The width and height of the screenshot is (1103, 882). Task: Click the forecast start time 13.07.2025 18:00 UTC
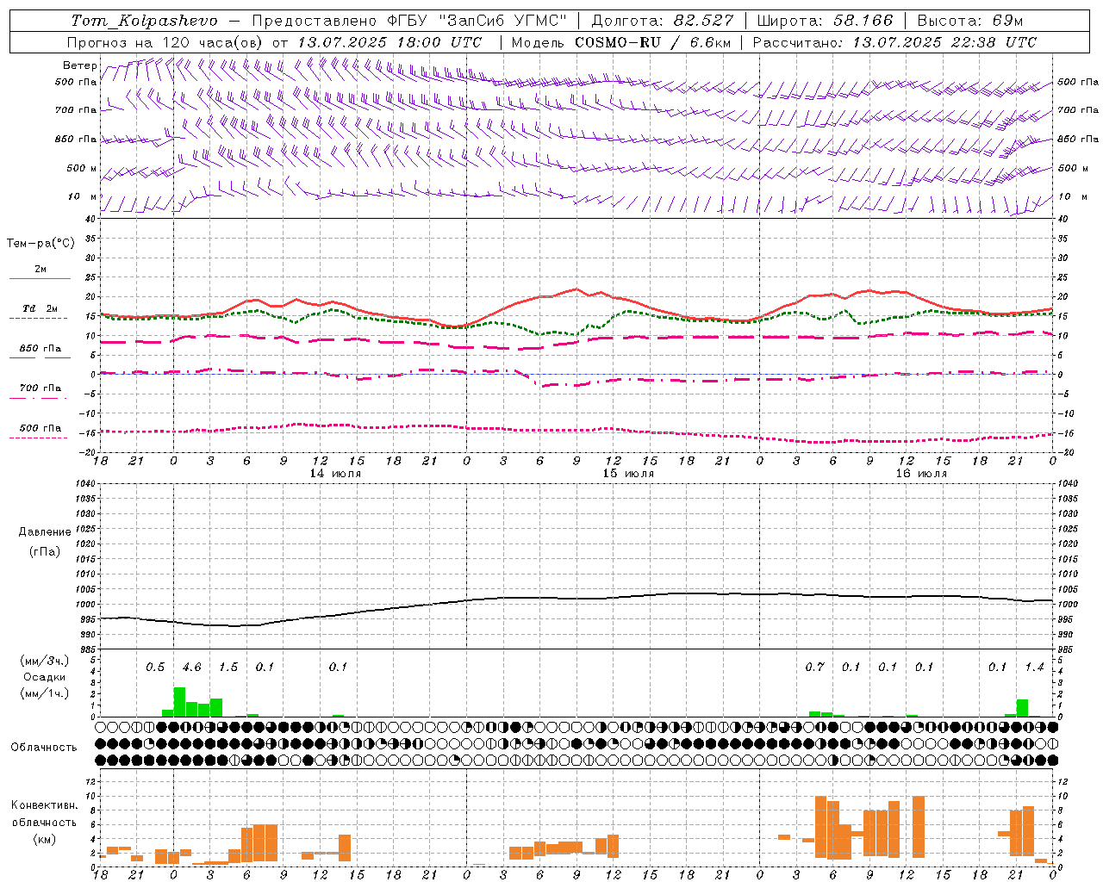pos(389,42)
